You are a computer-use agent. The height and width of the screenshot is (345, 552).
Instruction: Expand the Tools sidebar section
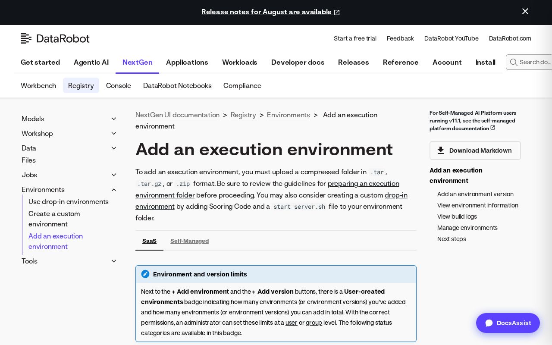(114, 261)
